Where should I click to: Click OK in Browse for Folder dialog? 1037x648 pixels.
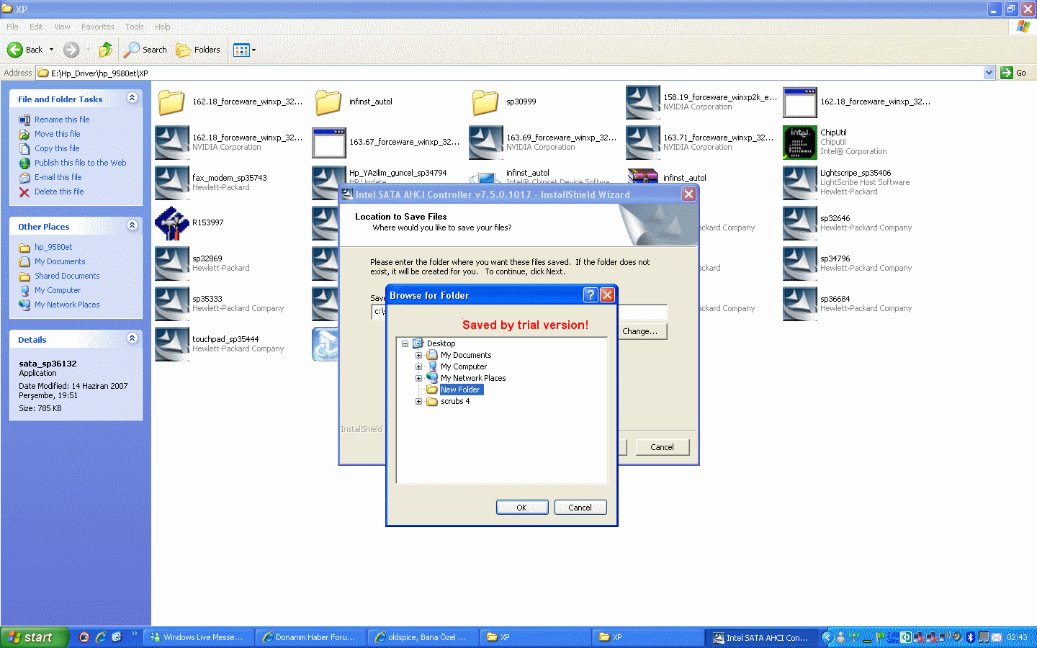coord(522,508)
